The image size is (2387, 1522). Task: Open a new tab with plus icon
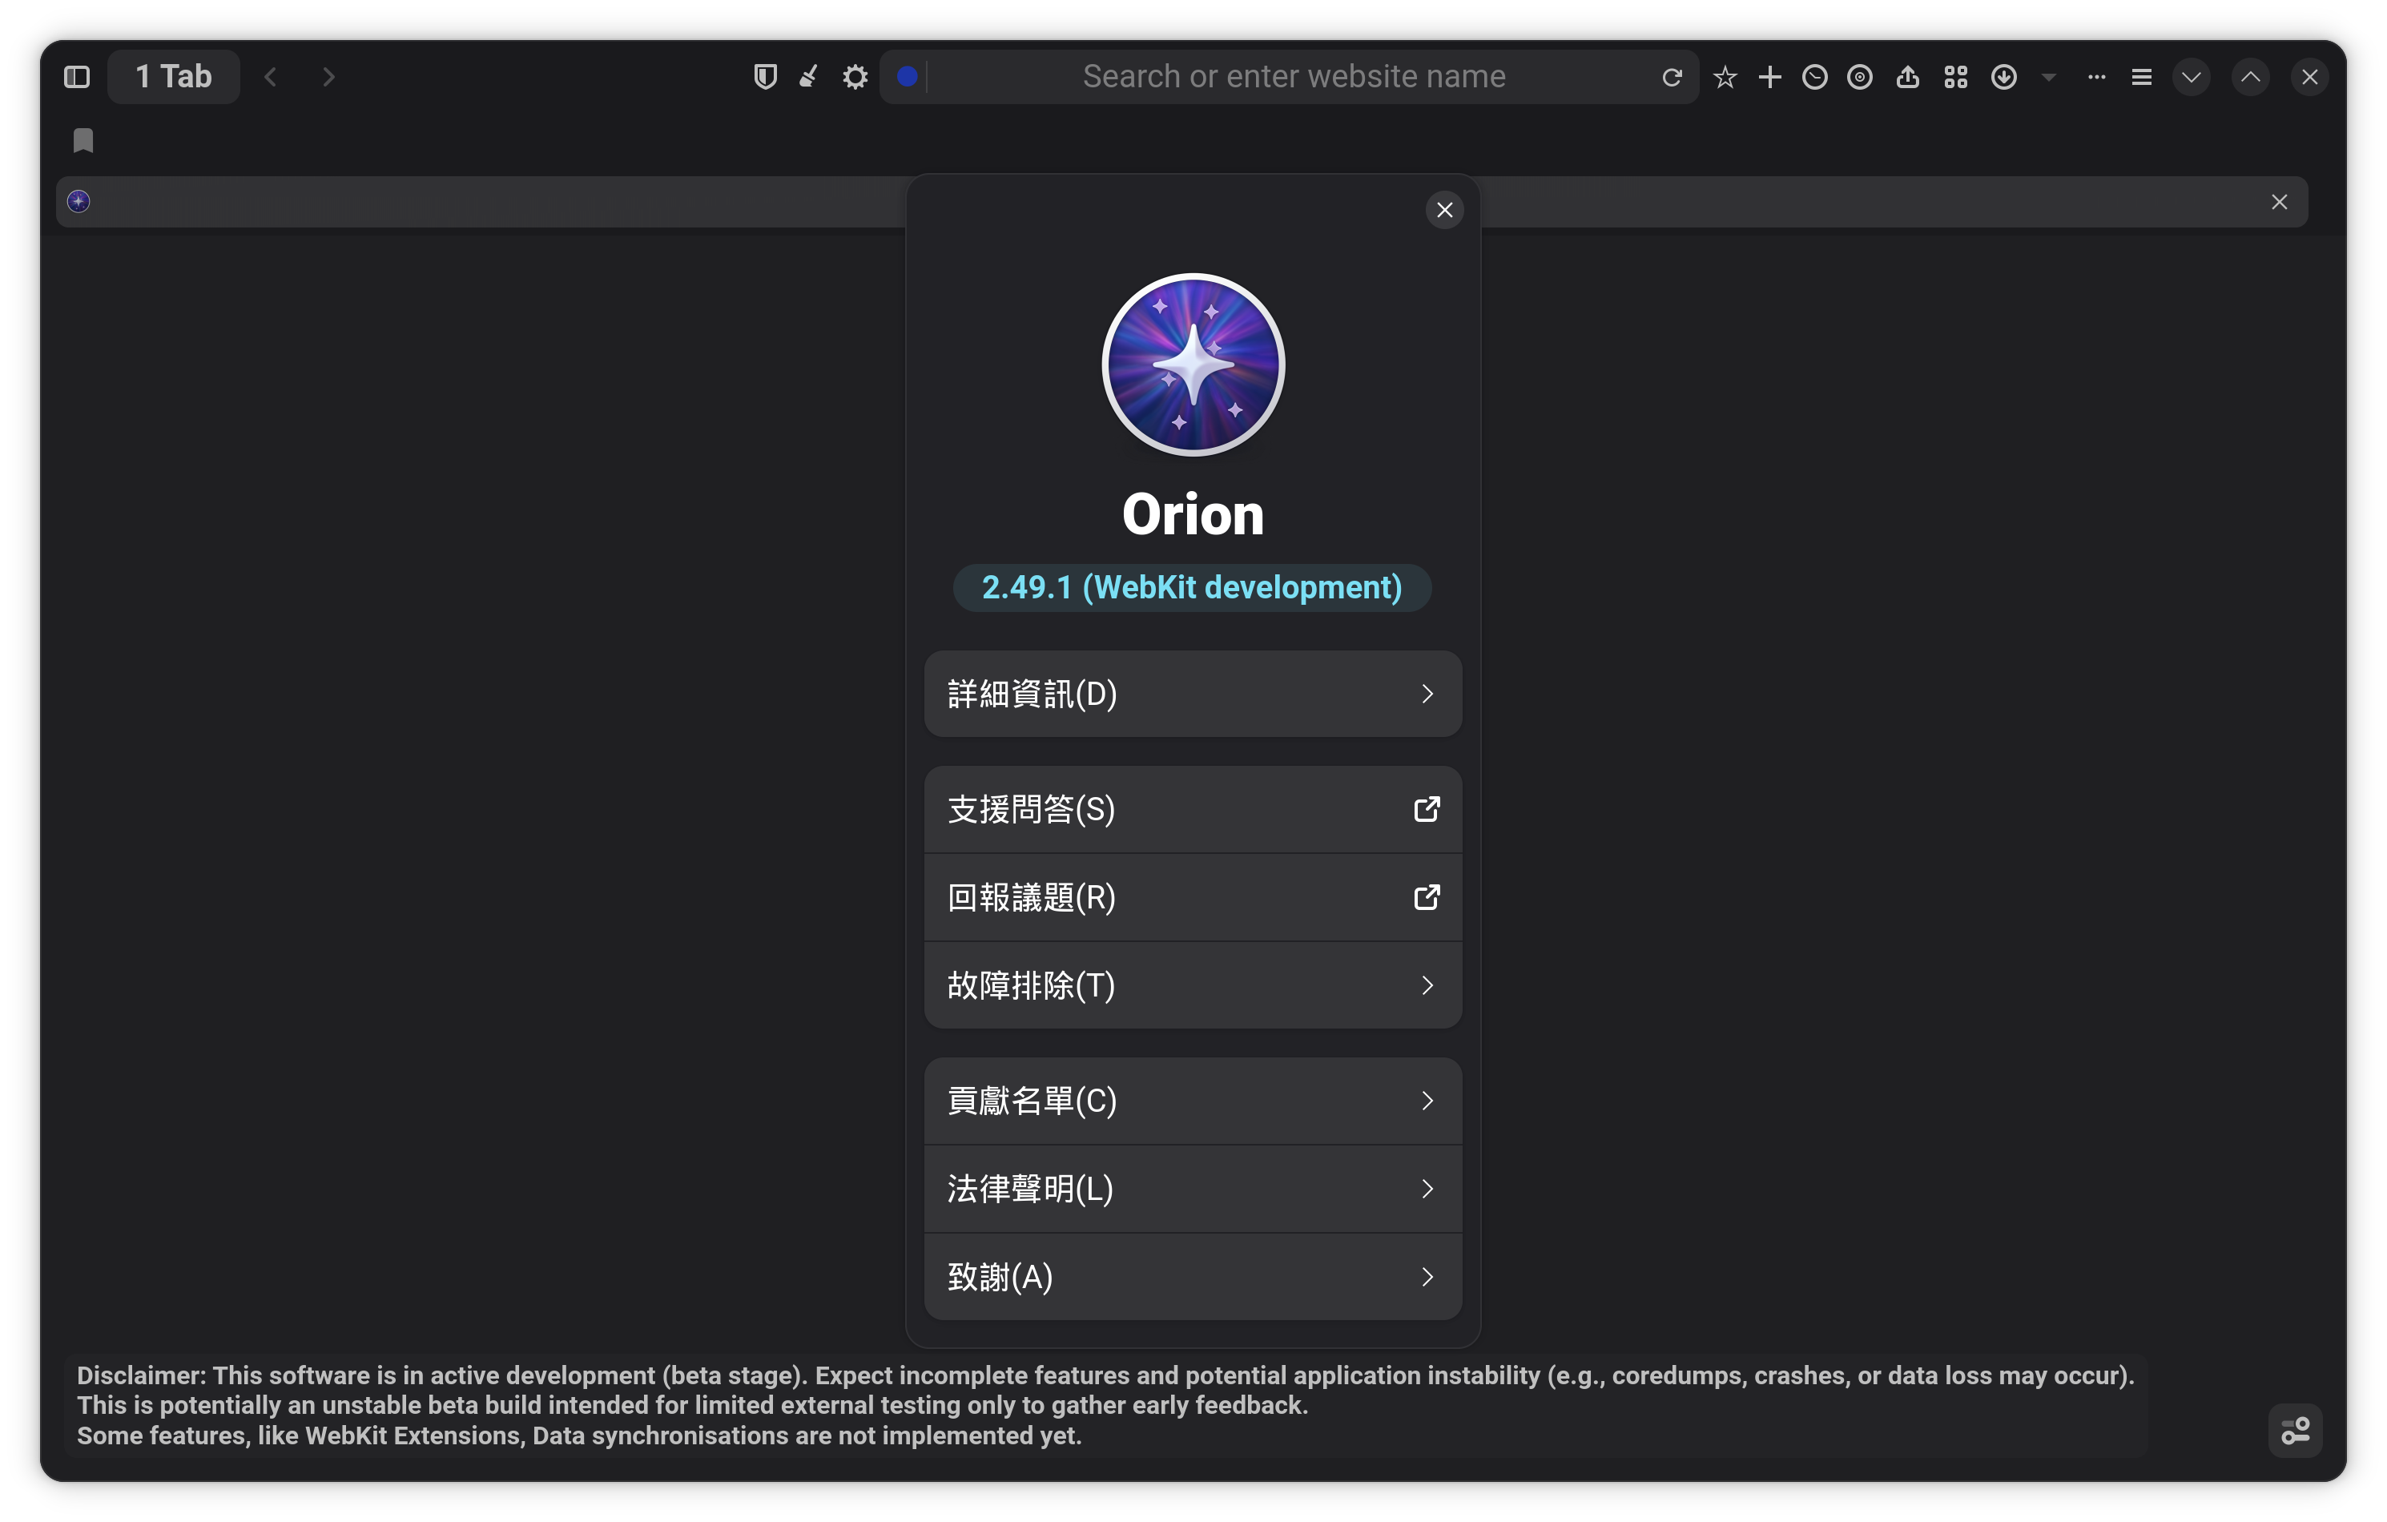1769,76
